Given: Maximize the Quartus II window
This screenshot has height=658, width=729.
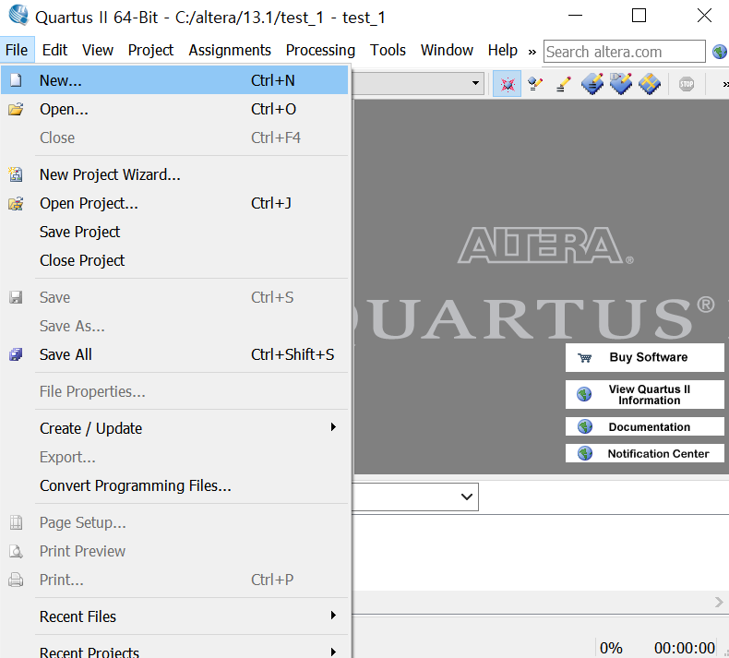Looking at the screenshot, I should point(639,16).
